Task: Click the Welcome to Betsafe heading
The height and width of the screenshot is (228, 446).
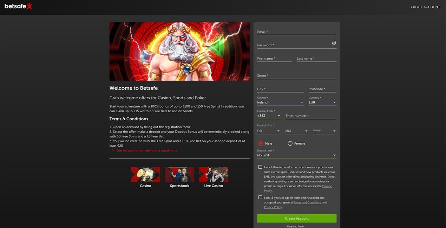Action: (133, 88)
